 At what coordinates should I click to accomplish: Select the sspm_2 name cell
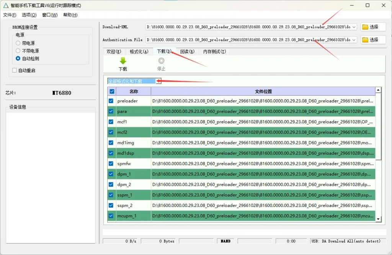pos(134,206)
